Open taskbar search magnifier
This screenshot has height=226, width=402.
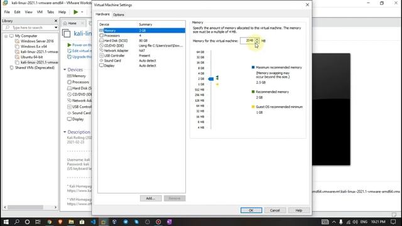(x=17, y=222)
